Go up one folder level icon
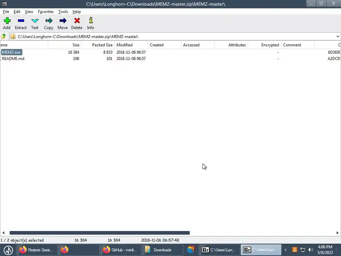 pos(4,36)
